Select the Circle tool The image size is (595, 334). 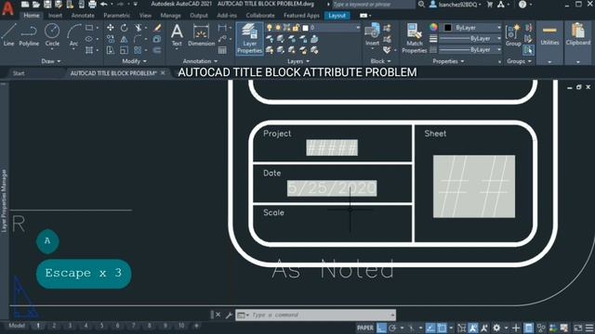click(52, 35)
